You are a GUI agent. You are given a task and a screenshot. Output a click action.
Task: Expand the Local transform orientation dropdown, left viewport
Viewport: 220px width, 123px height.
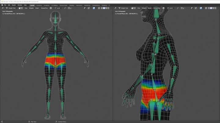[59, 8]
